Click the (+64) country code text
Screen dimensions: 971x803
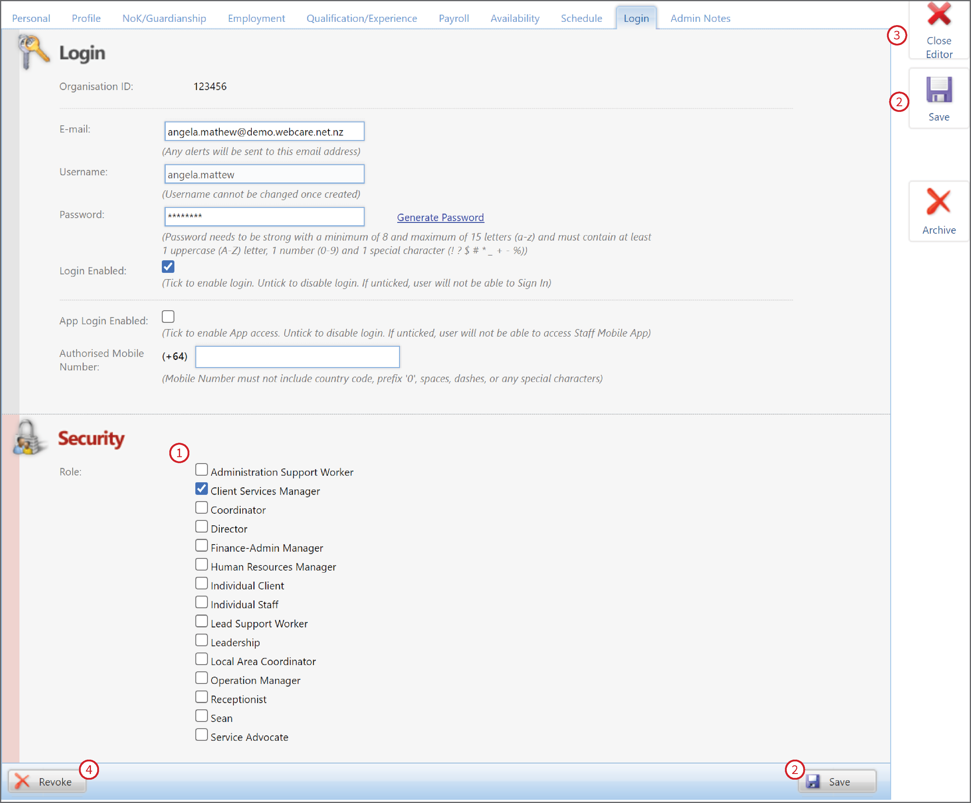pos(174,357)
